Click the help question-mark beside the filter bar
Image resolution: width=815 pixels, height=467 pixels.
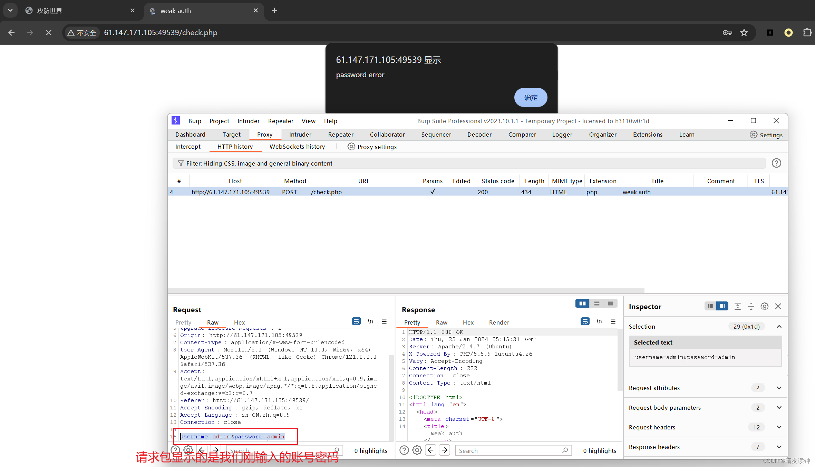[776, 163]
